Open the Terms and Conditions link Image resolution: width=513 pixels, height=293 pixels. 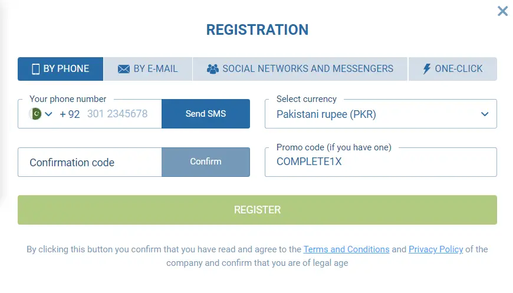pyautogui.click(x=346, y=249)
